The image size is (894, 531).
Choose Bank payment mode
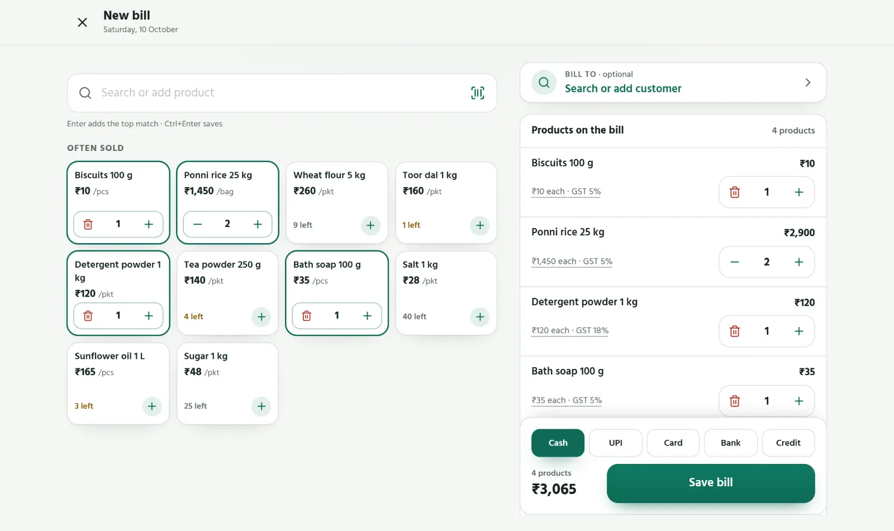(731, 443)
